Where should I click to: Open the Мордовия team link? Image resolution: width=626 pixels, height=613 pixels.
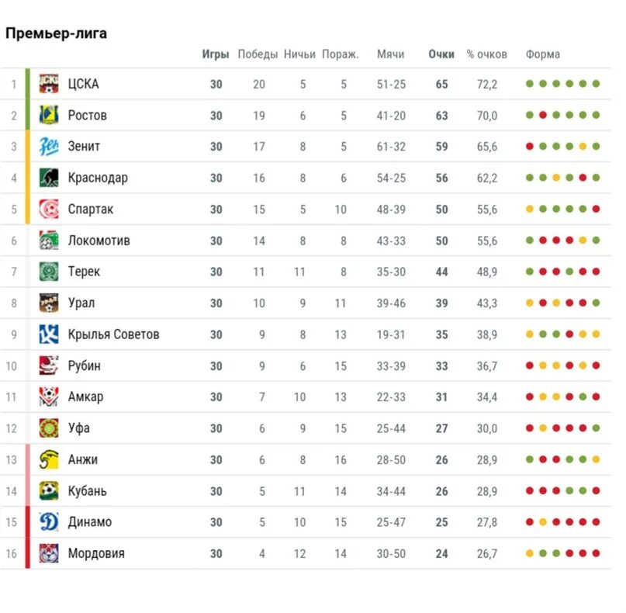click(96, 553)
